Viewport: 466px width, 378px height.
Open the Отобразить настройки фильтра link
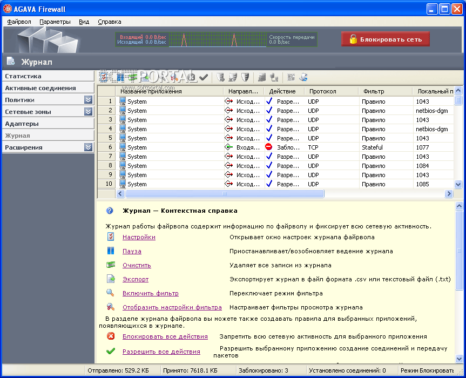coord(172,307)
